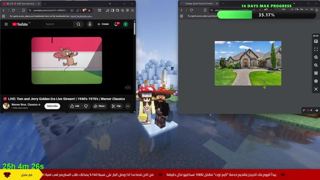This screenshot has height=180, width=320.
Task: Open YouTube notifications bell
Action: pos(116,24)
